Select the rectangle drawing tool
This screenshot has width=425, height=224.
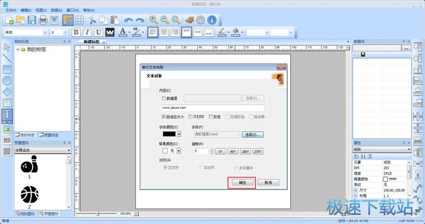[x=7, y=69]
